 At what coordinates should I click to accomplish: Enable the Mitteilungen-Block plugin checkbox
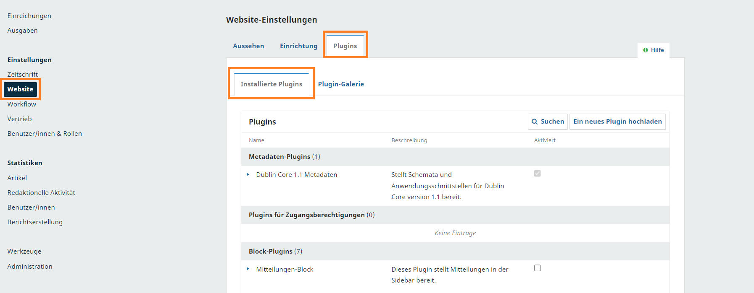[x=537, y=268]
